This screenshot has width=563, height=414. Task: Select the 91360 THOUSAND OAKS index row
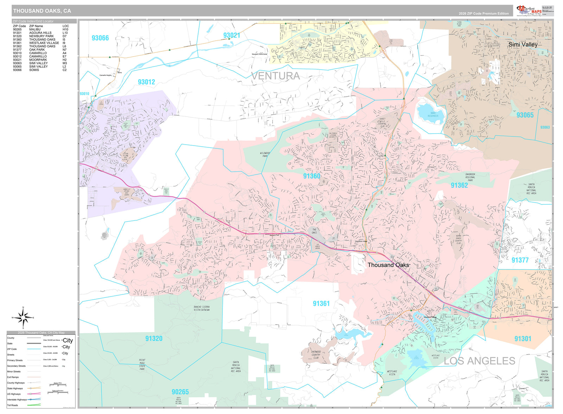[x=41, y=40]
